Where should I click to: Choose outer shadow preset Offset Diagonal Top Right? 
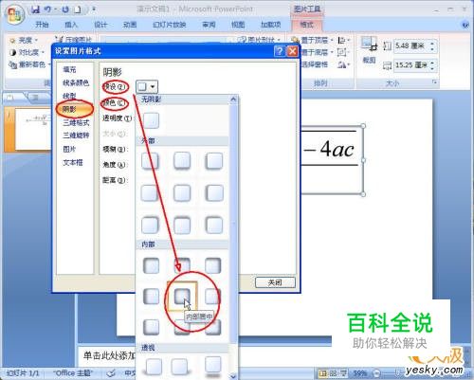[150, 226]
